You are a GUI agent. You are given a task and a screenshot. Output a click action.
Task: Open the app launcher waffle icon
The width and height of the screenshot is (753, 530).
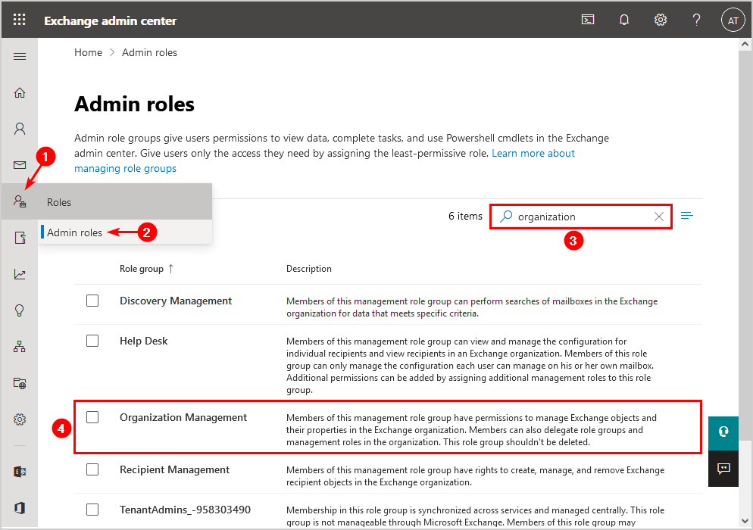click(x=19, y=20)
